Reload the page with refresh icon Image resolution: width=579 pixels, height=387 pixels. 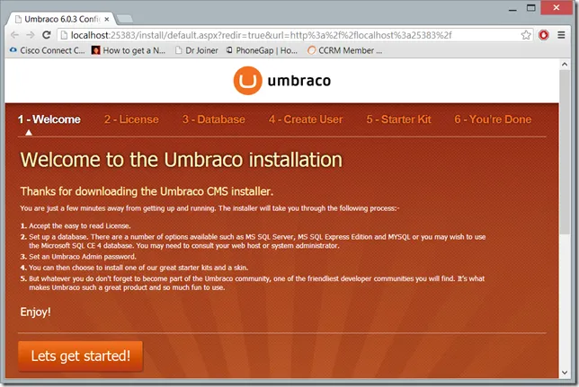click(47, 35)
